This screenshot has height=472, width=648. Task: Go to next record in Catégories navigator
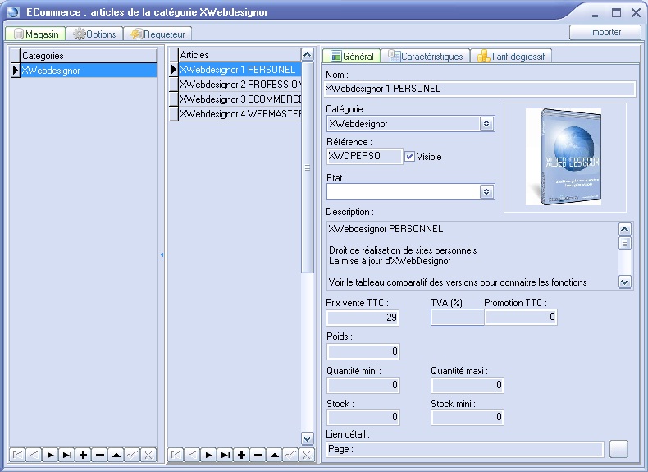tap(50, 455)
